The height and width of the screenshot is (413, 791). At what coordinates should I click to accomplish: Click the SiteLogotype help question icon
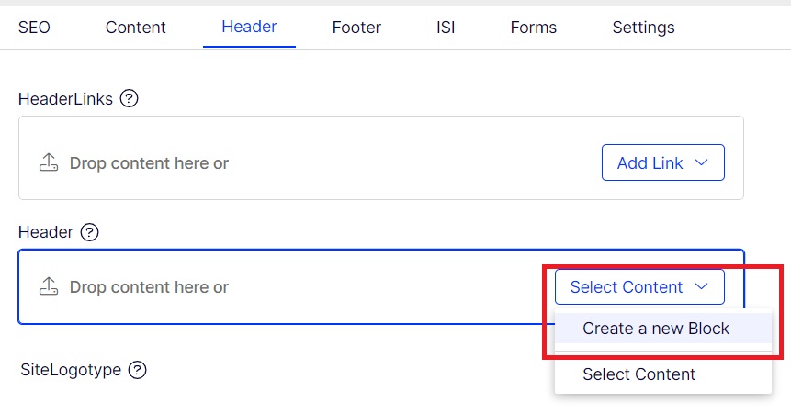click(137, 370)
